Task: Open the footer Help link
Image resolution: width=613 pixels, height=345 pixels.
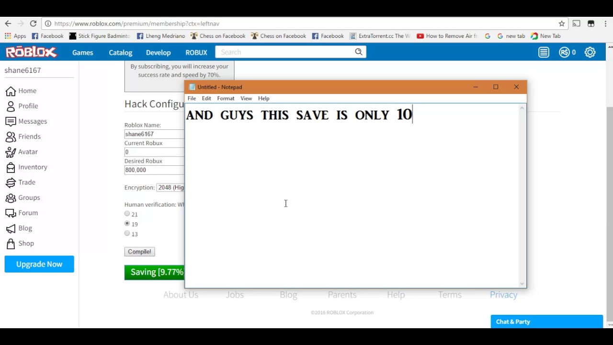Action: pyautogui.click(x=396, y=295)
